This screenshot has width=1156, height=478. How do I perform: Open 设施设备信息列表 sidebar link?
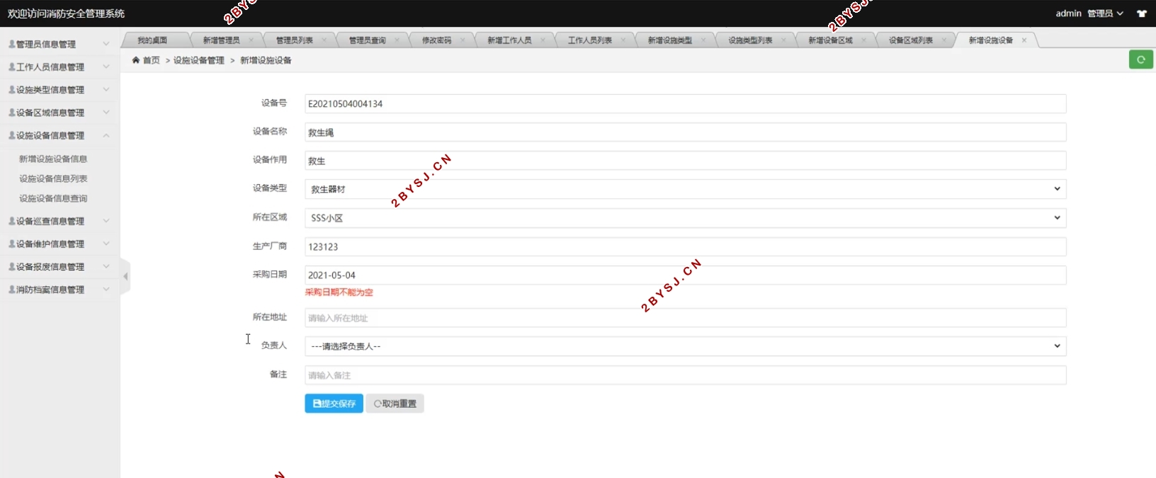click(53, 178)
